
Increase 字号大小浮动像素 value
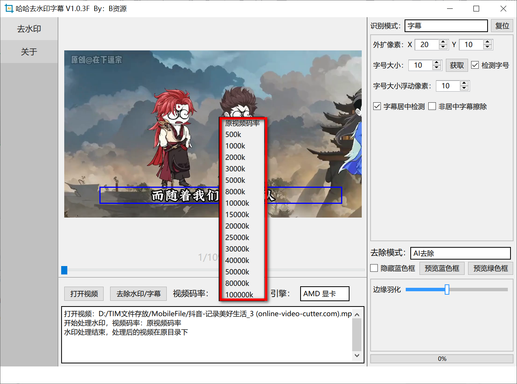464,83
